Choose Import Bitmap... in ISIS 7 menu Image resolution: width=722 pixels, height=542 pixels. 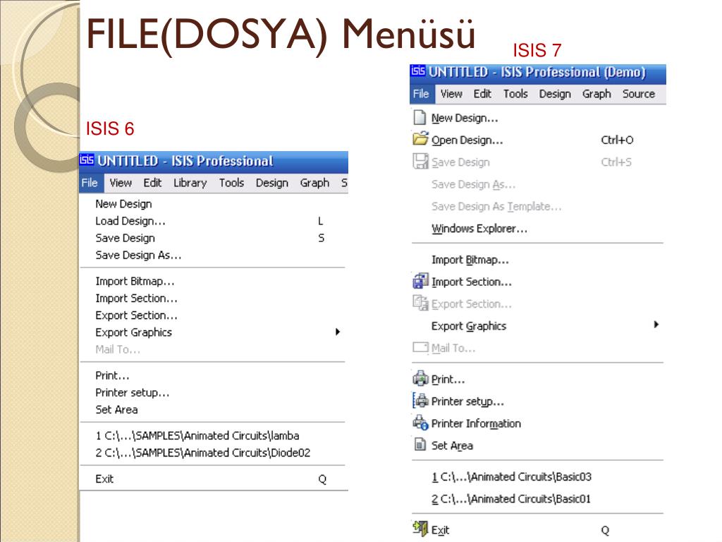click(470, 260)
